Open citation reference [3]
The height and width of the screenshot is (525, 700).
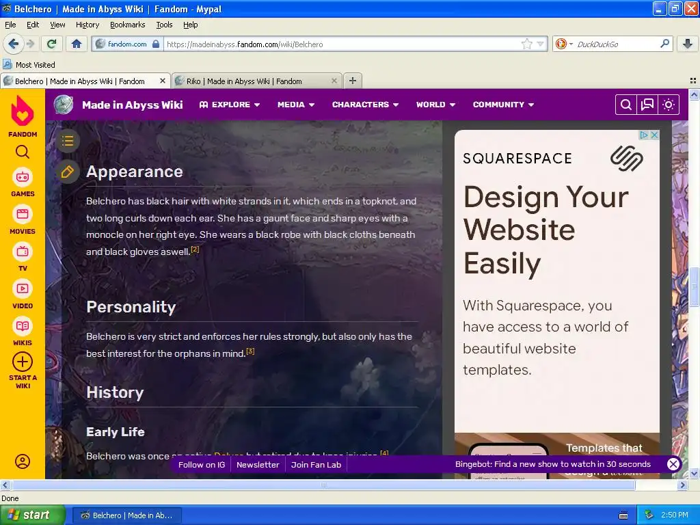point(250,351)
